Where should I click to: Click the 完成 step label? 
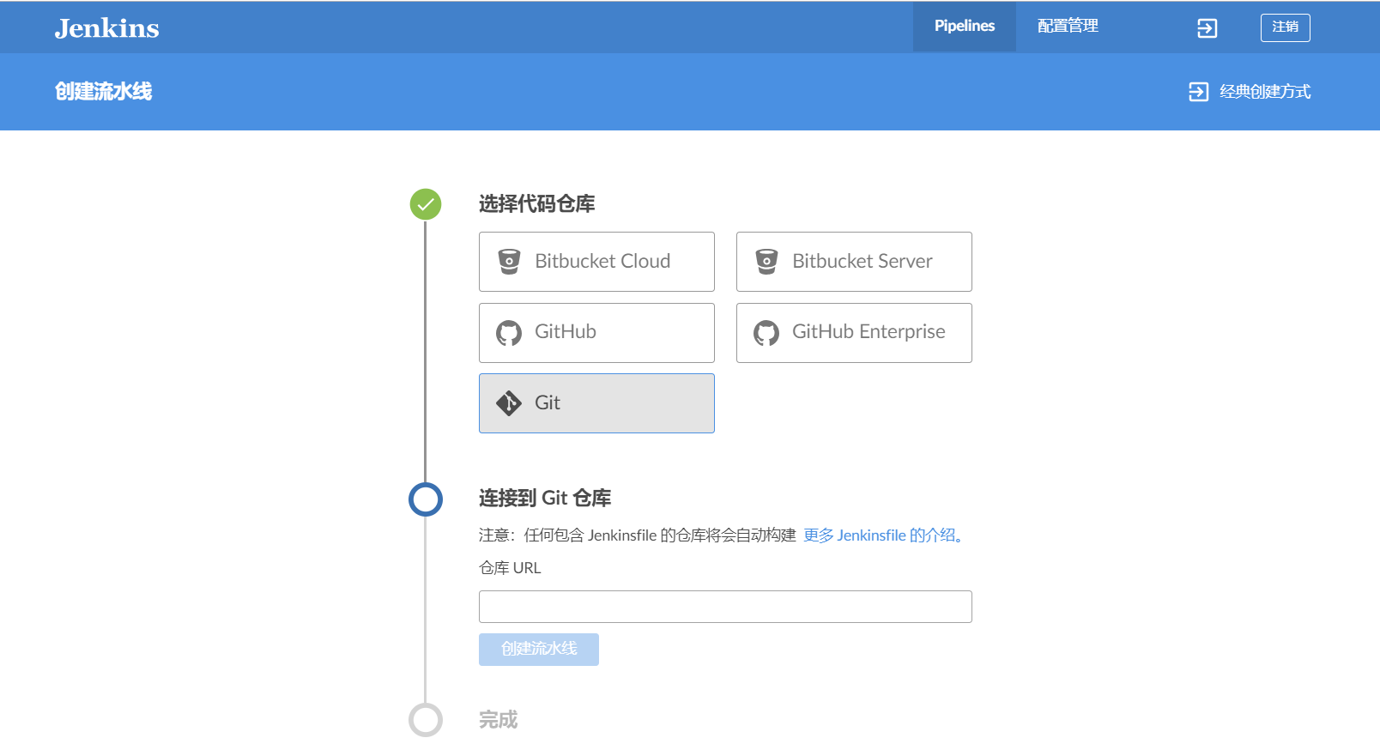(498, 720)
